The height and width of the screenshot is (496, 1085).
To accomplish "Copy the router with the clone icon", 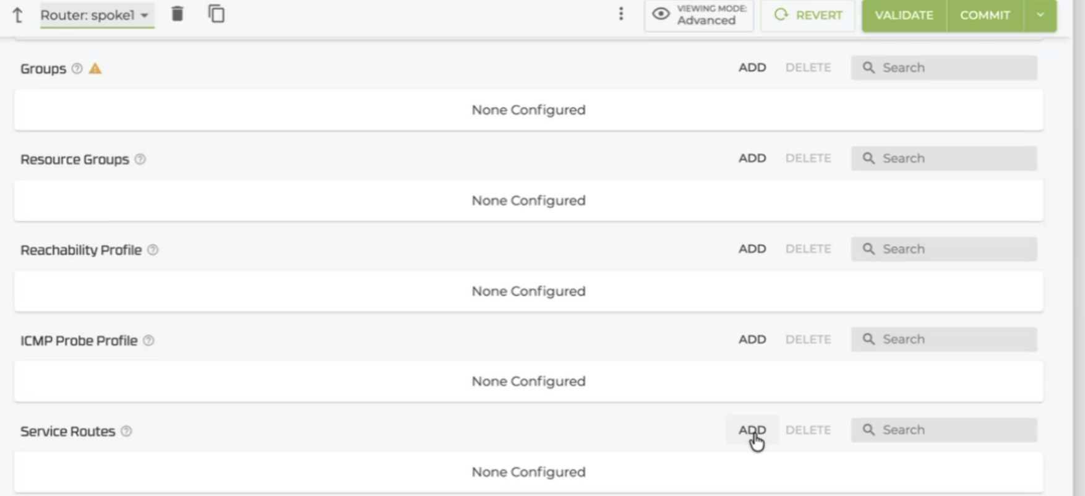I will pos(217,14).
